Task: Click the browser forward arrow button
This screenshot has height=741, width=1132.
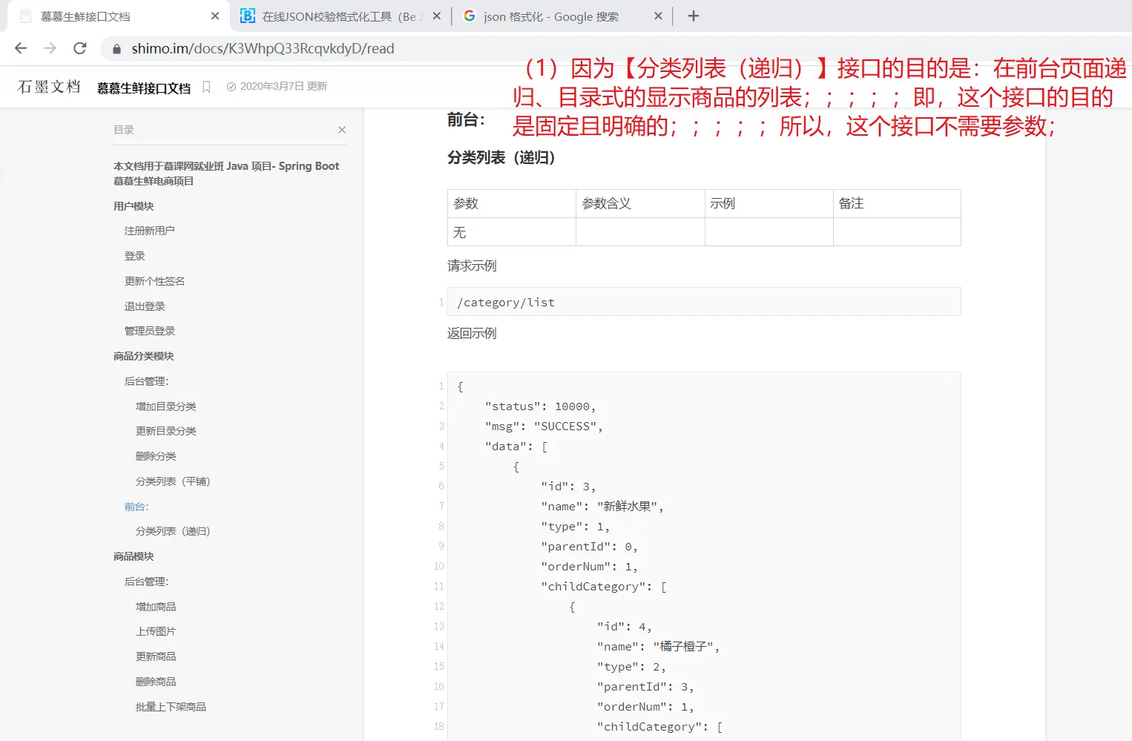Action: click(x=50, y=48)
